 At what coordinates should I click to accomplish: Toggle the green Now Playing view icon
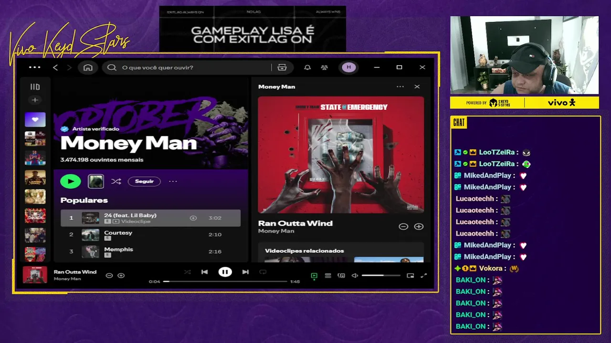(314, 276)
